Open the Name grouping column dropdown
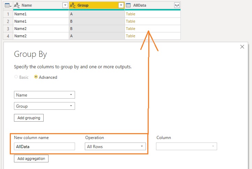252x169 pixels. tap(44, 95)
